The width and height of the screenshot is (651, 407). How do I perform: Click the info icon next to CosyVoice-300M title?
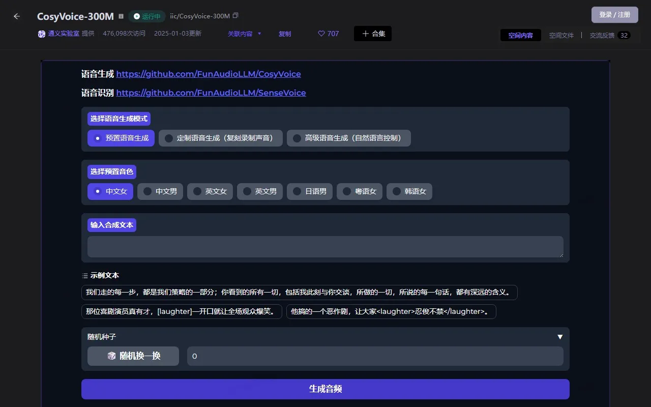(121, 16)
